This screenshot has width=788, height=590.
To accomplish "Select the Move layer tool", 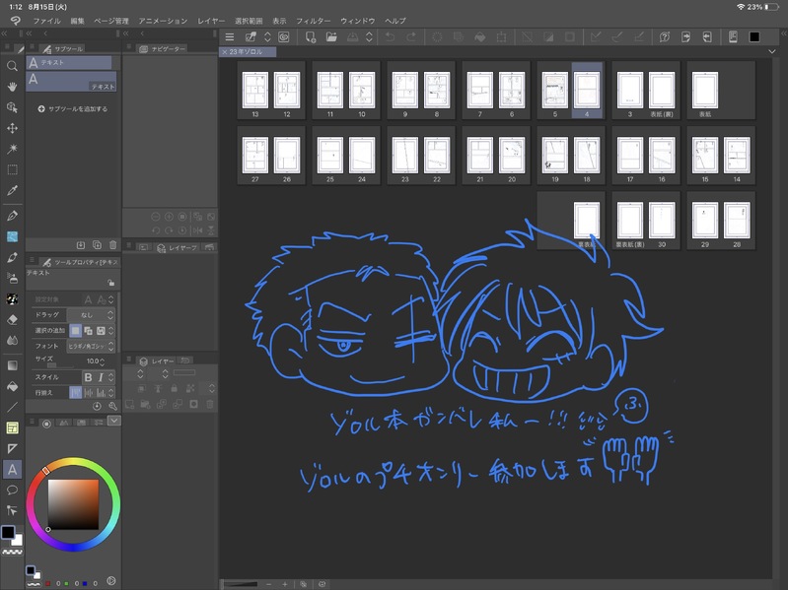I will pyautogui.click(x=12, y=128).
